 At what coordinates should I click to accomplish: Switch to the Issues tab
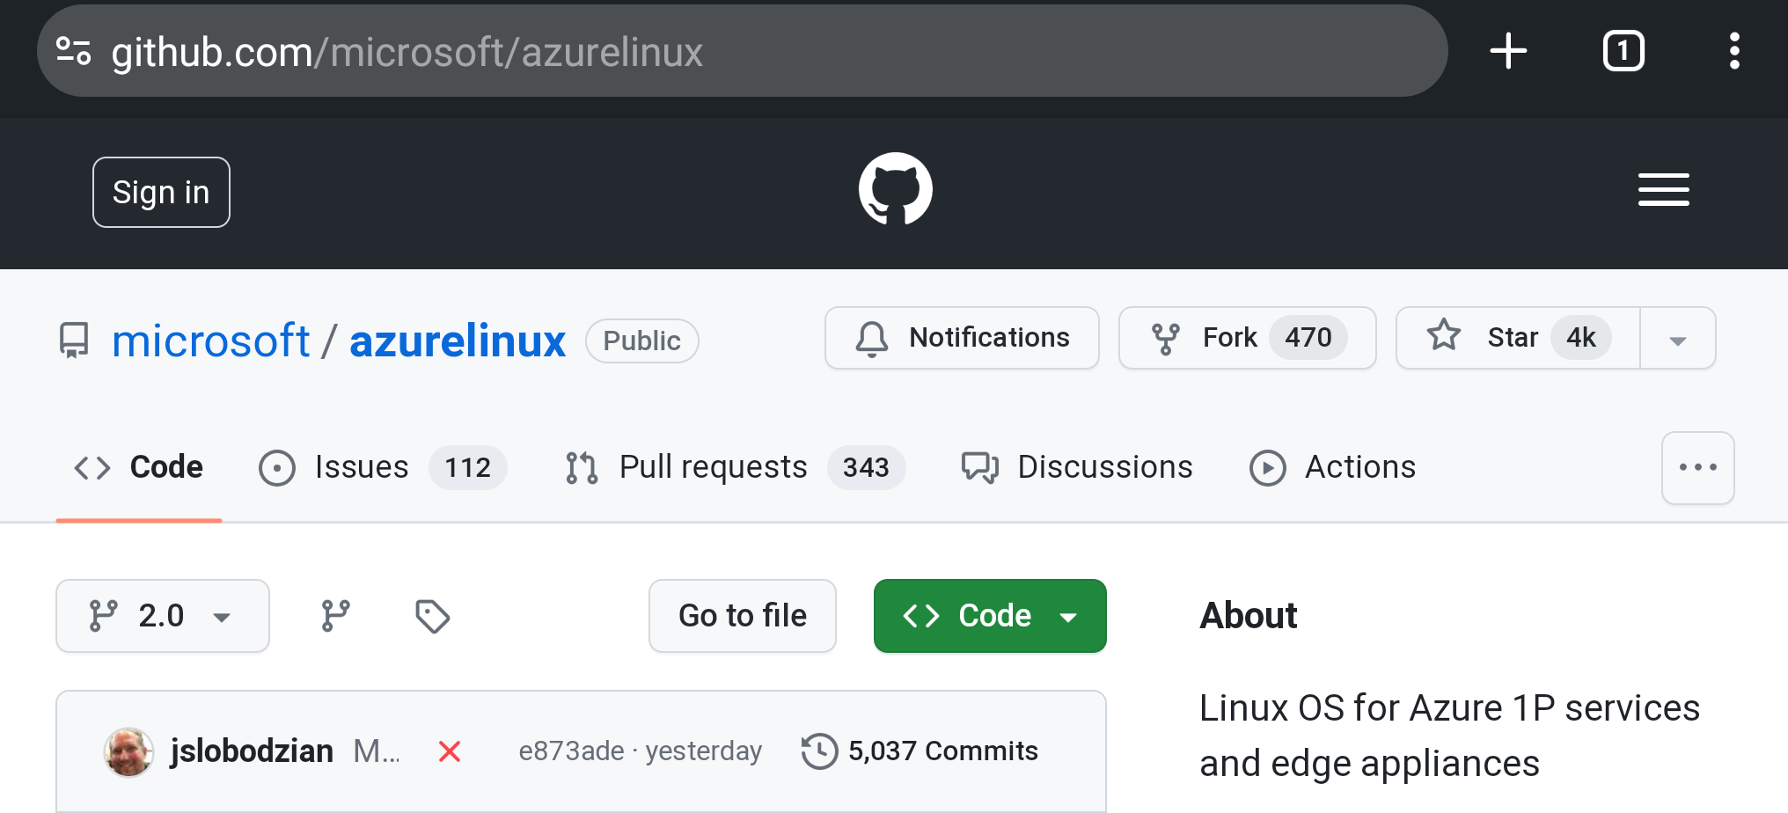click(x=382, y=467)
